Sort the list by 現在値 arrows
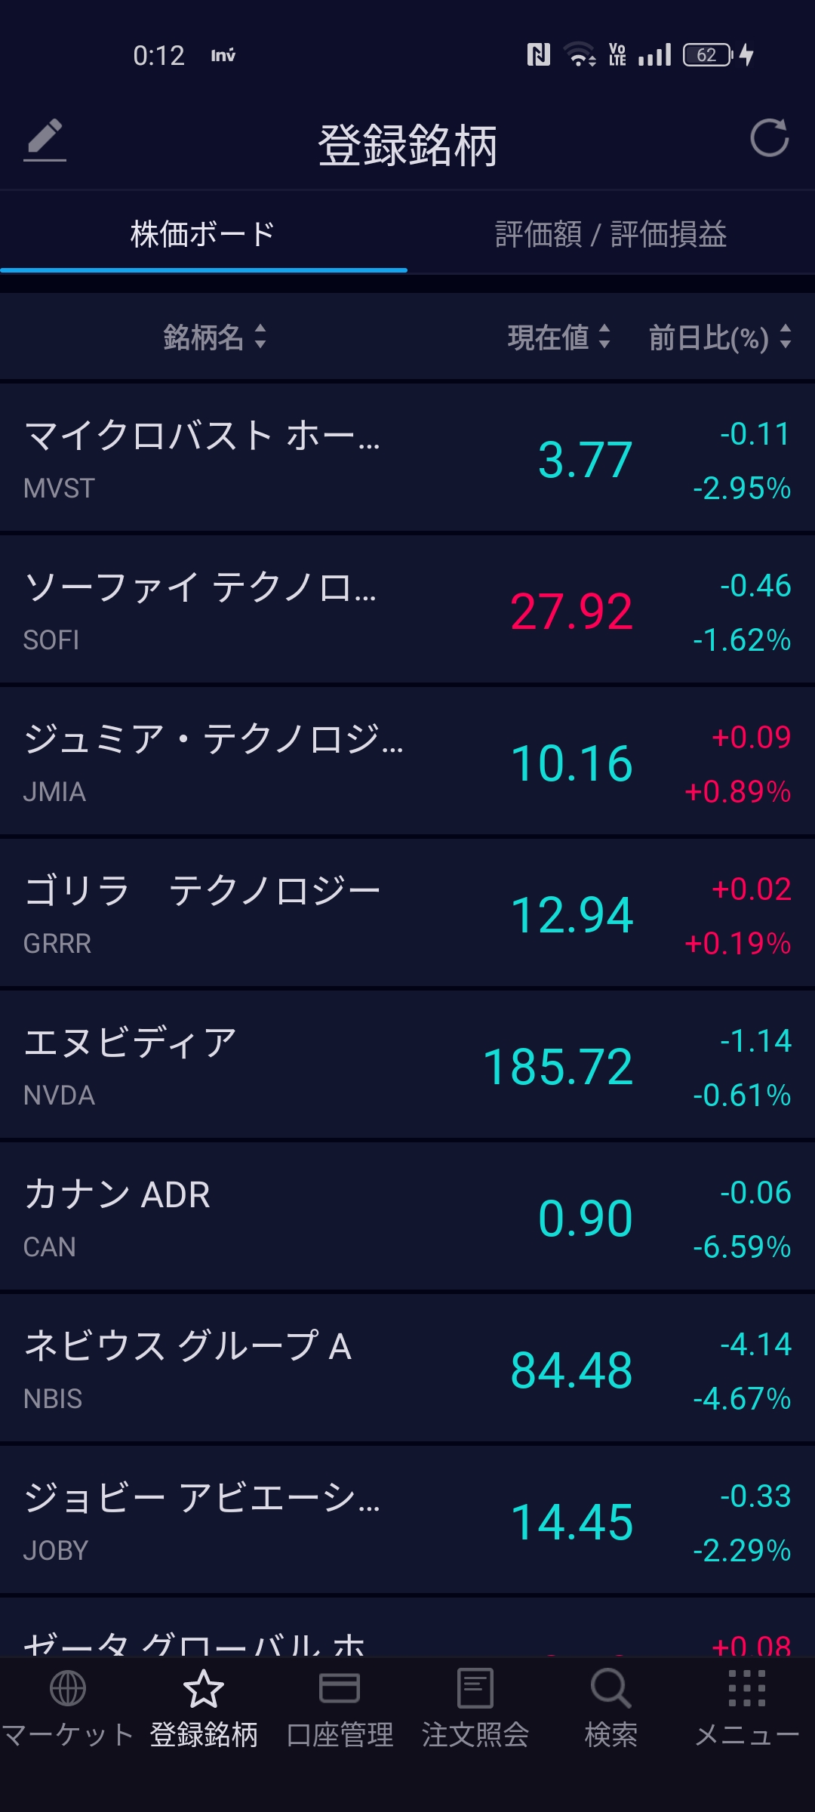Image resolution: width=815 pixels, height=1812 pixels. point(604,337)
